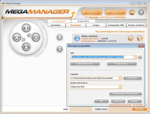This screenshot has width=150, height=114.
Task: Click the Examinar... browse button
Action: coord(132,78)
